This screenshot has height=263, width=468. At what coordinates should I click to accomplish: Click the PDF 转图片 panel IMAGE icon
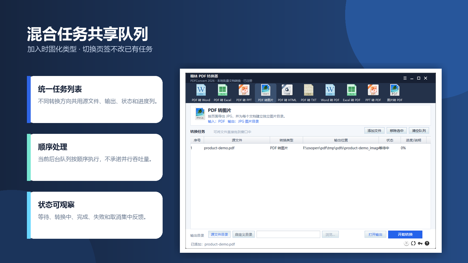tap(200, 114)
